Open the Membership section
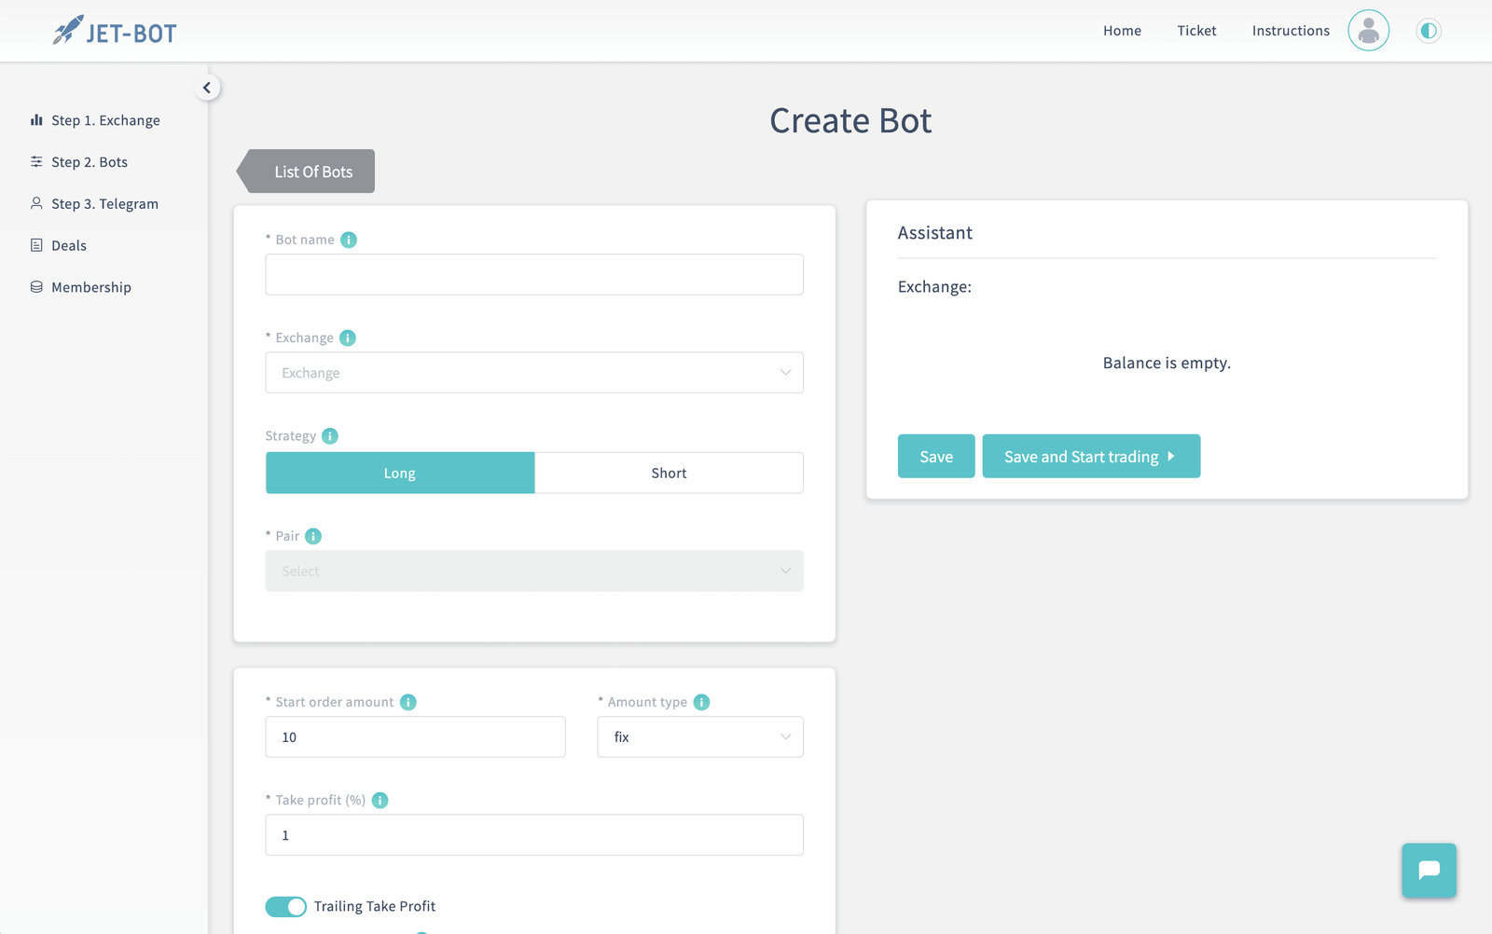The height and width of the screenshot is (934, 1492). pos(90,286)
